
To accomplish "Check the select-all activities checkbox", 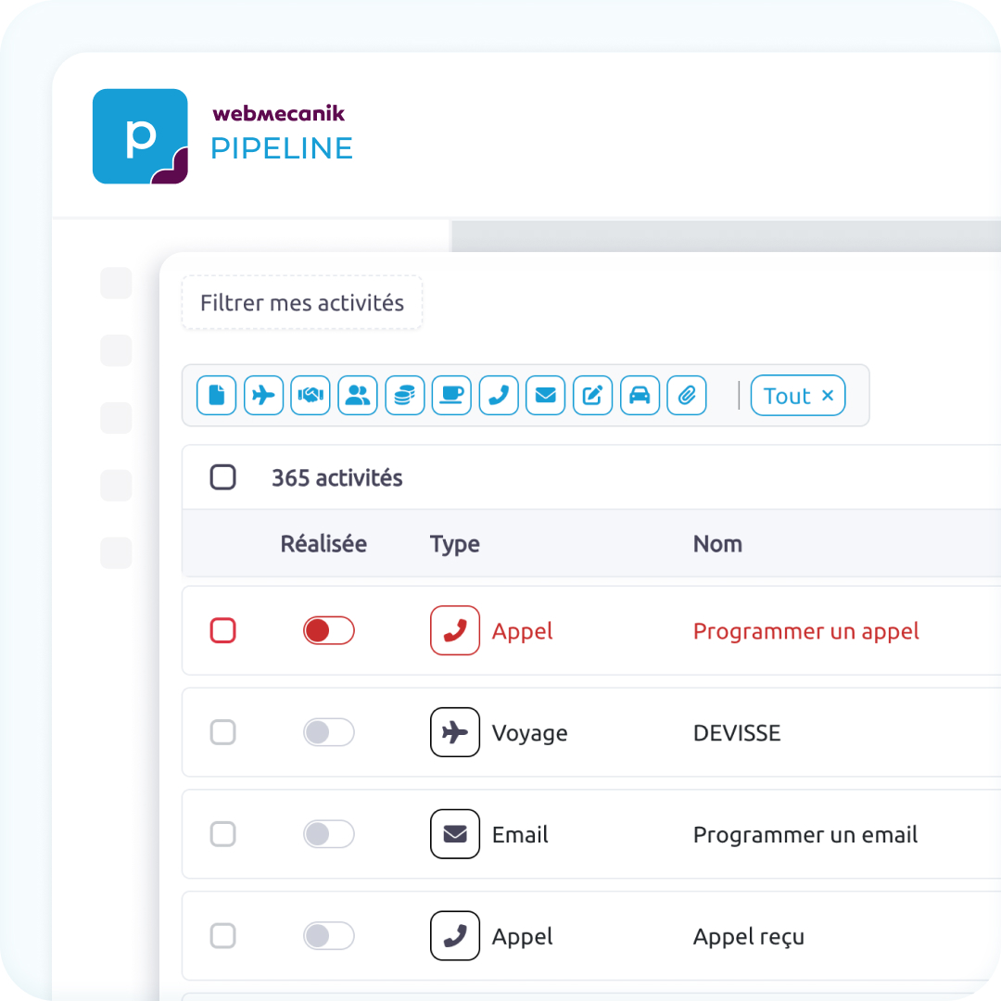I will click(222, 477).
